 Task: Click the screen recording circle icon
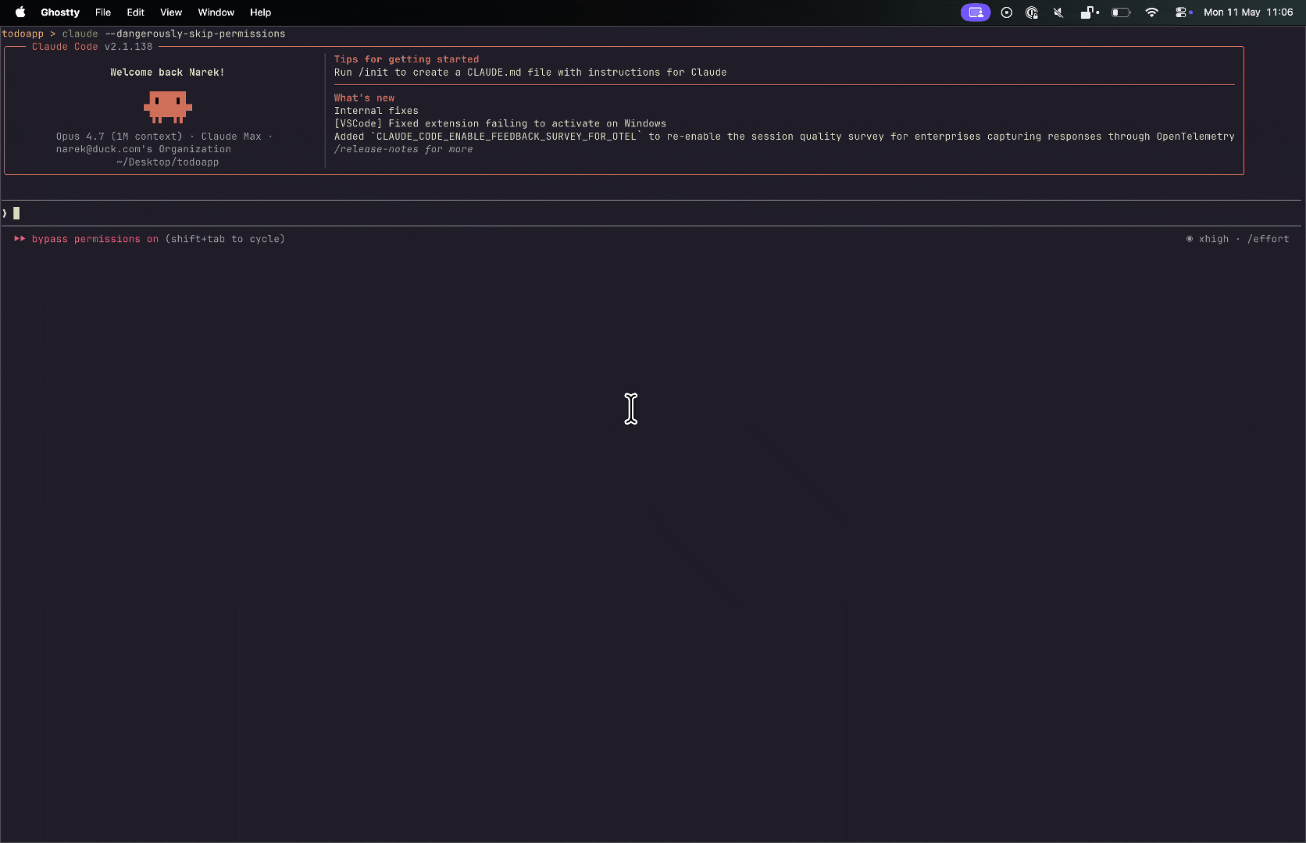coord(1007,12)
